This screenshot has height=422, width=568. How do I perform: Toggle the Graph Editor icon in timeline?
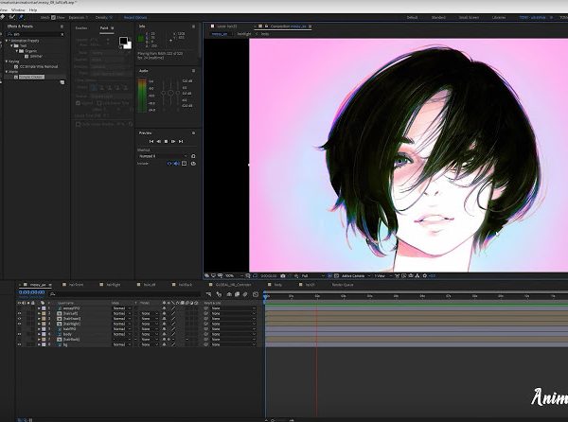coord(256,294)
